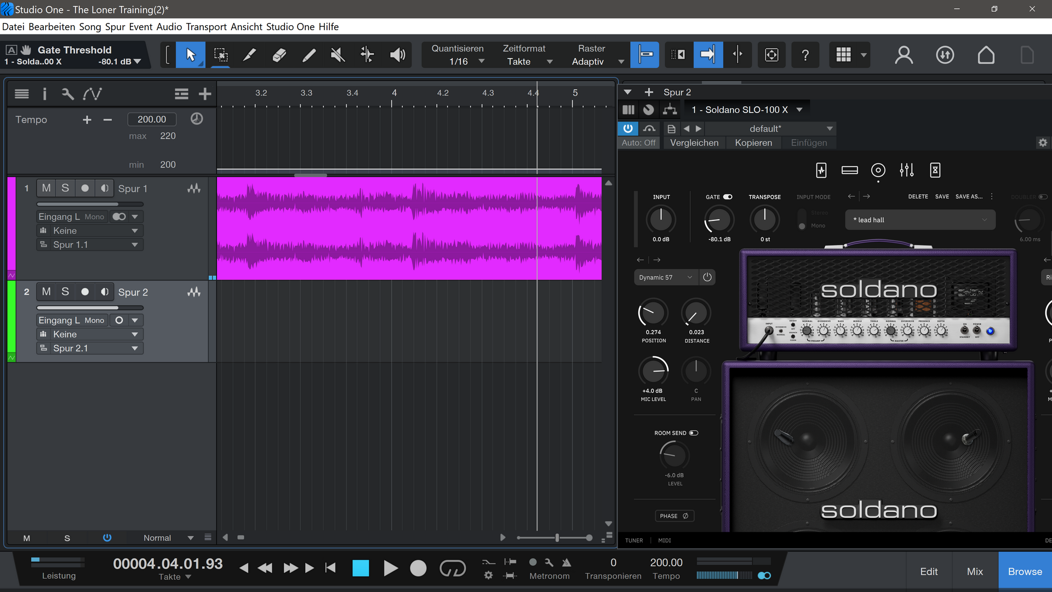This screenshot has width=1052, height=592.
Task: Open the Bearbeiten menu
Action: [x=52, y=27]
